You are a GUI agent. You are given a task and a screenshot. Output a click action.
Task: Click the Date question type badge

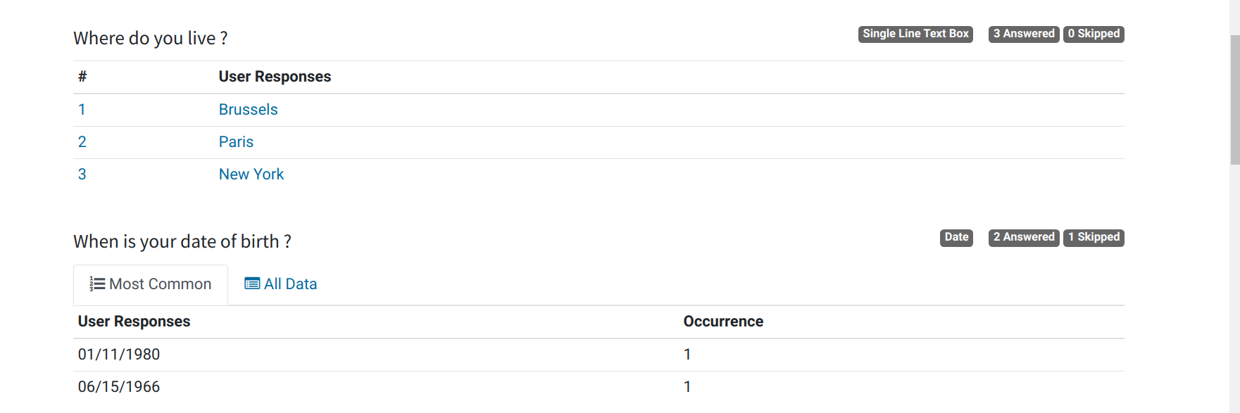coord(956,237)
